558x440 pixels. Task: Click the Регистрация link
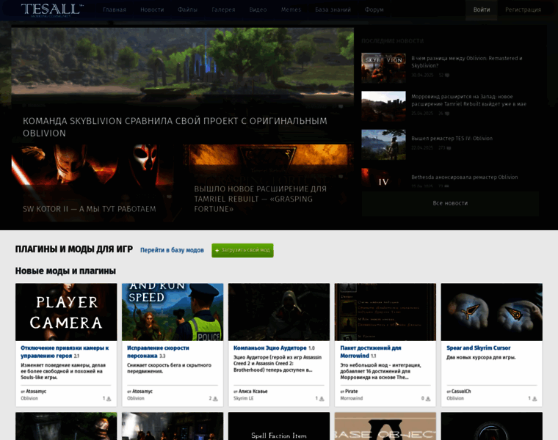tap(523, 10)
